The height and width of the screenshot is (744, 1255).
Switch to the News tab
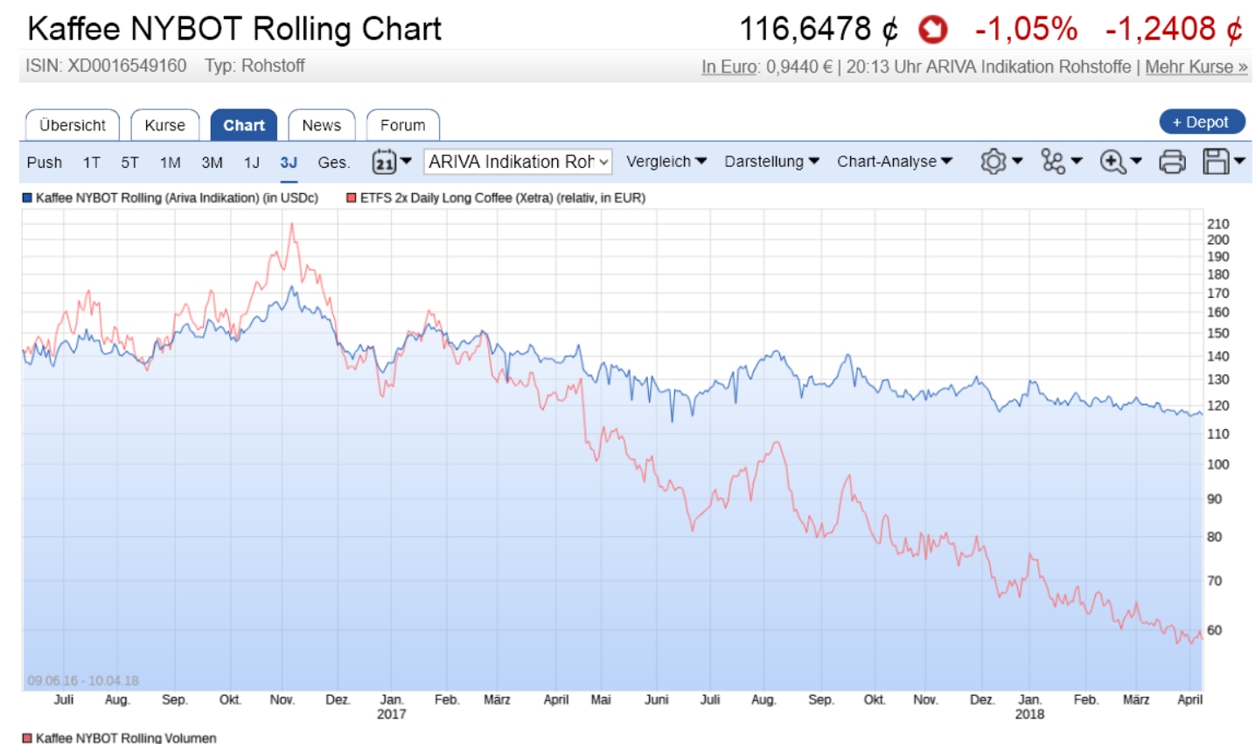(x=321, y=125)
